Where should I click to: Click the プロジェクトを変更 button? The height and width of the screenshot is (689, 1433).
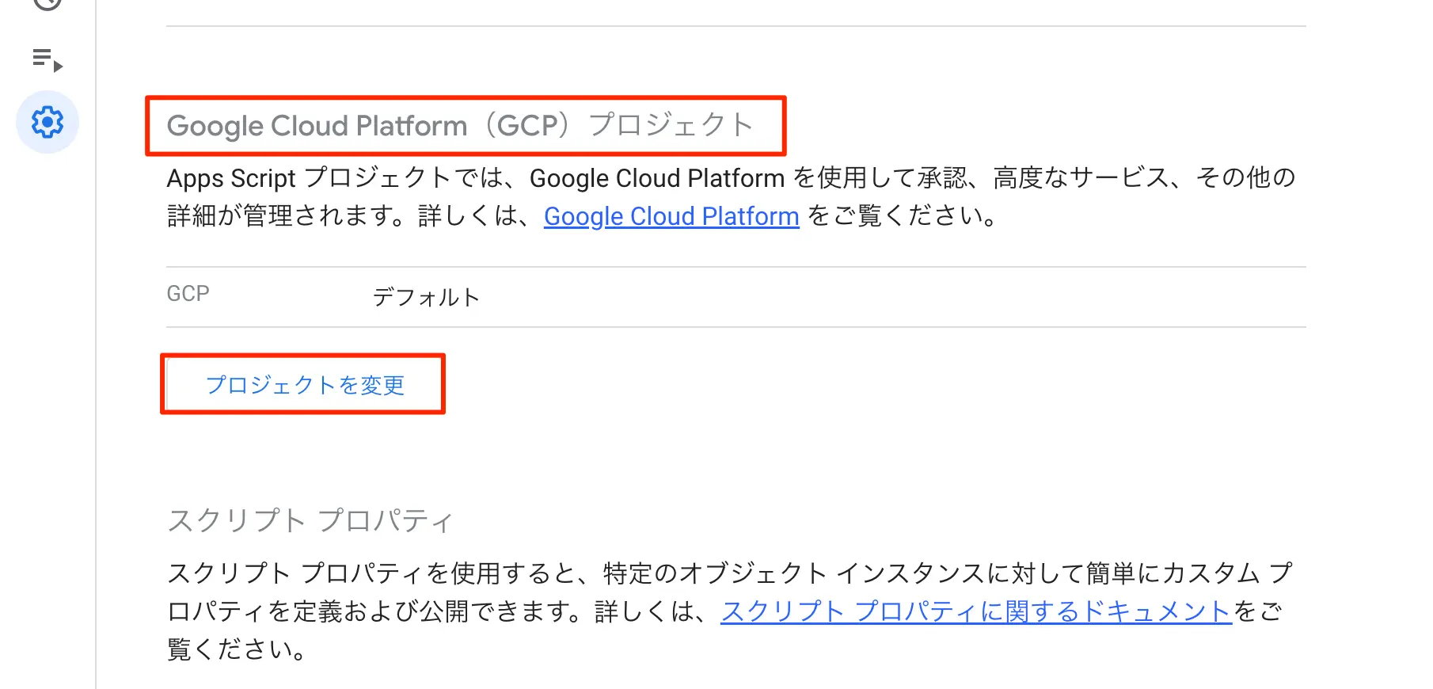click(x=304, y=384)
